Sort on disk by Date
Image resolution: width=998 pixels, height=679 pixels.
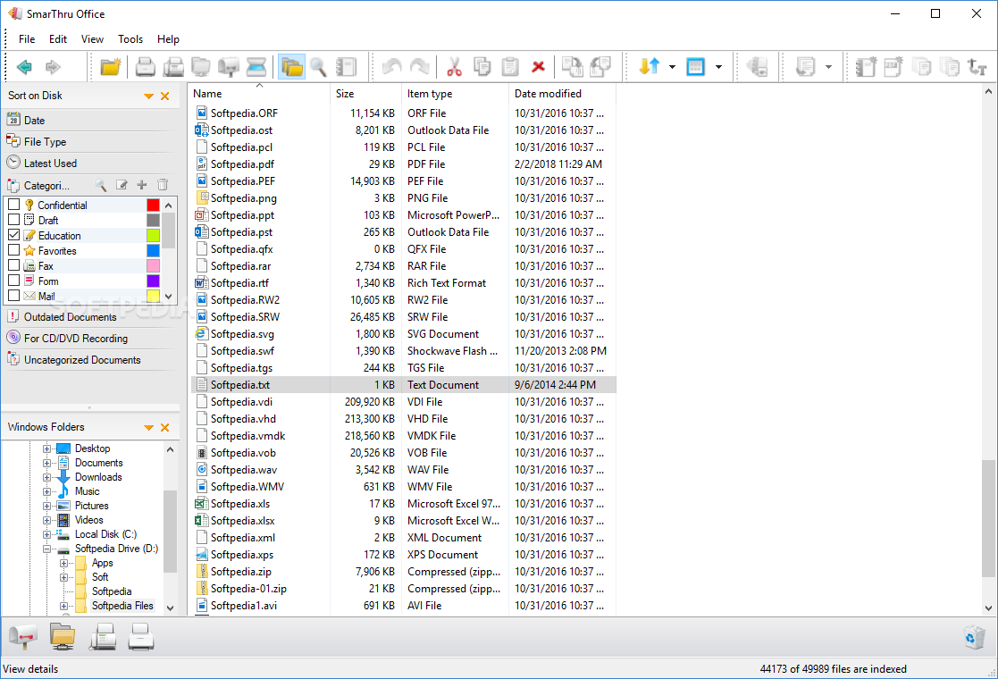[x=92, y=121]
